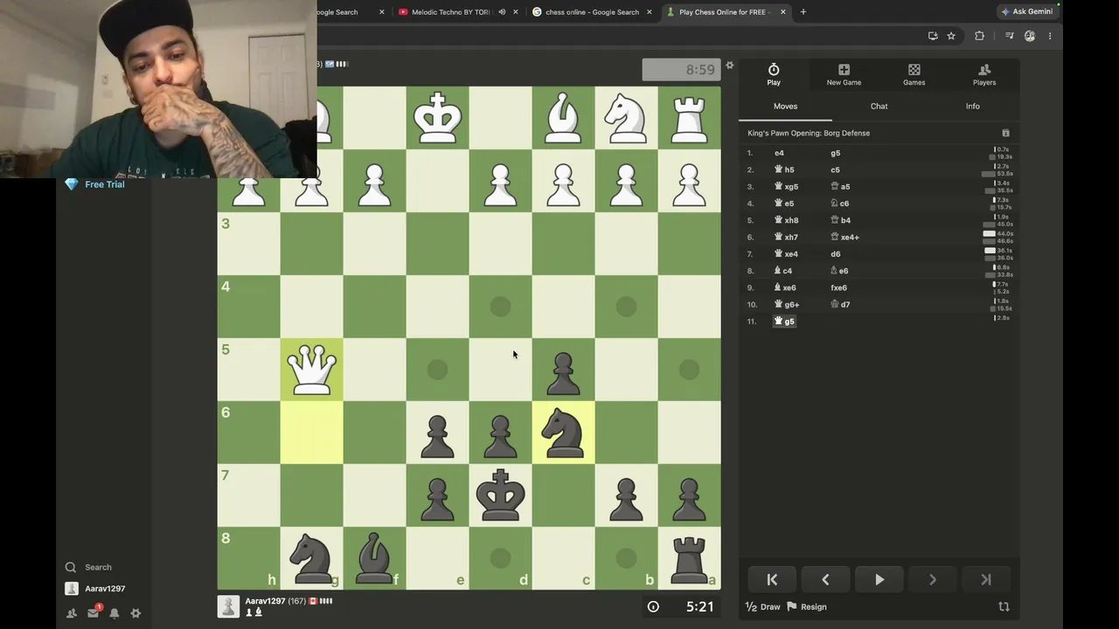Select the black king on d7

(501, 495)
